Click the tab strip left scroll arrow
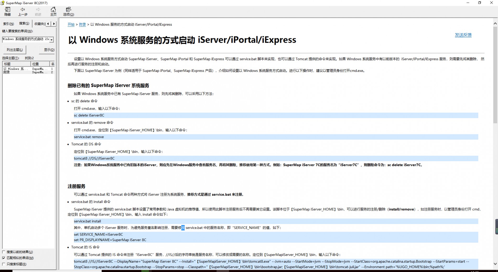Image resolution: width=498 pixels, height=272 pixels. (x=48, y=24)
